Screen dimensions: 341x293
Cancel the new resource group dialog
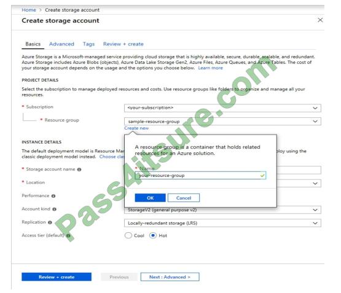(x=184, y=198)
